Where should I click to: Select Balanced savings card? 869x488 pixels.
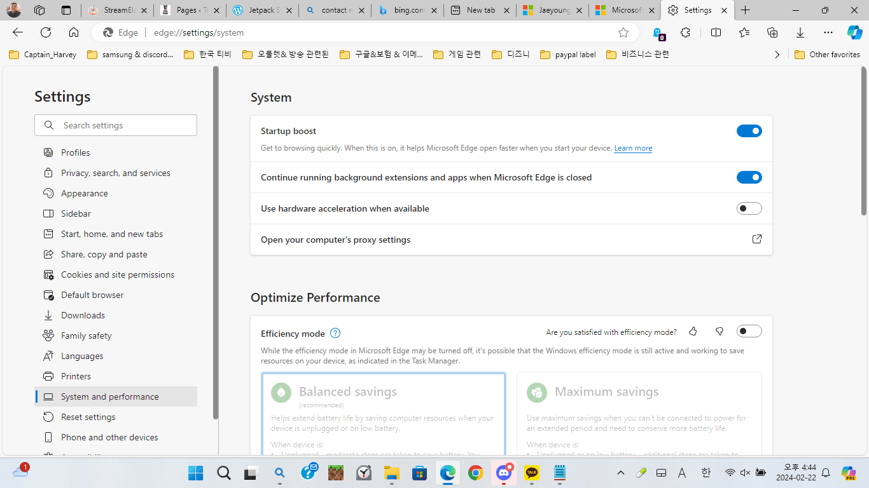point(384,414)
